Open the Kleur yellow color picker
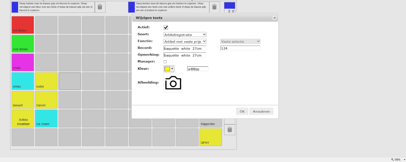406x162 pixels. (x=169, y=69)
